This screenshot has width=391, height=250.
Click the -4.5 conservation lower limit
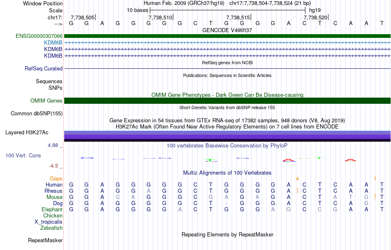pyautogui.click(x=54, y=166)
